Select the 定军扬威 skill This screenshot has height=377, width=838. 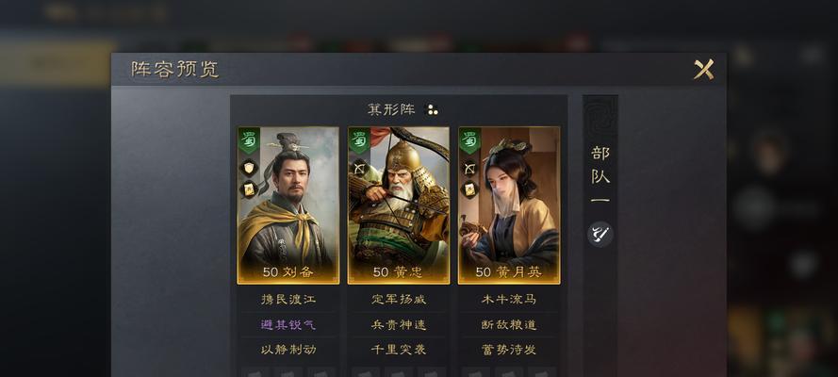pyautogui.click(x=399, y=300)
